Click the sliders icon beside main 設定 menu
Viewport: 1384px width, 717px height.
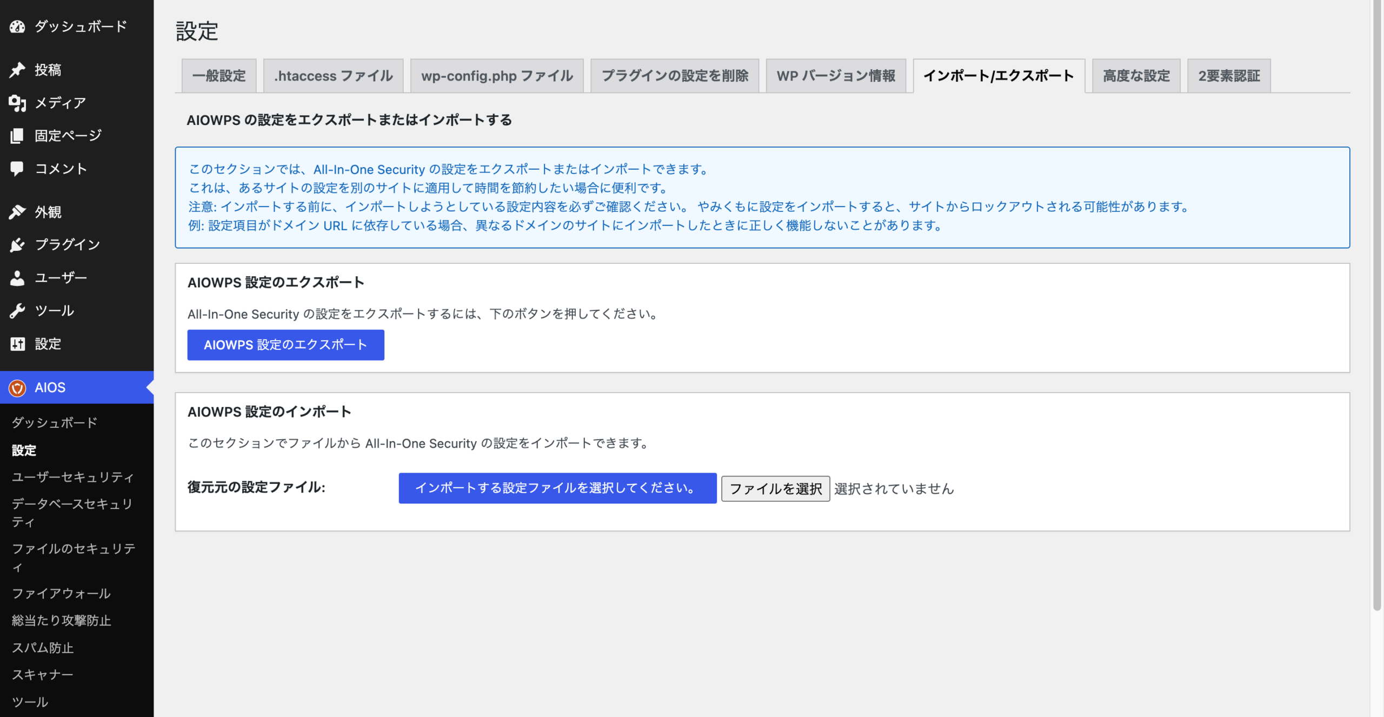[x=17, y=344]
